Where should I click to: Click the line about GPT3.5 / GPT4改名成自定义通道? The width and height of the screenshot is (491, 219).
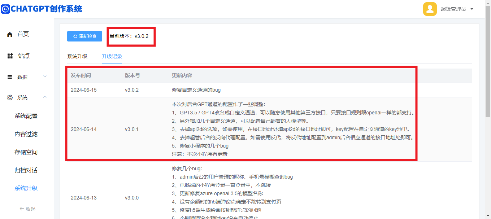click(293, 113)
